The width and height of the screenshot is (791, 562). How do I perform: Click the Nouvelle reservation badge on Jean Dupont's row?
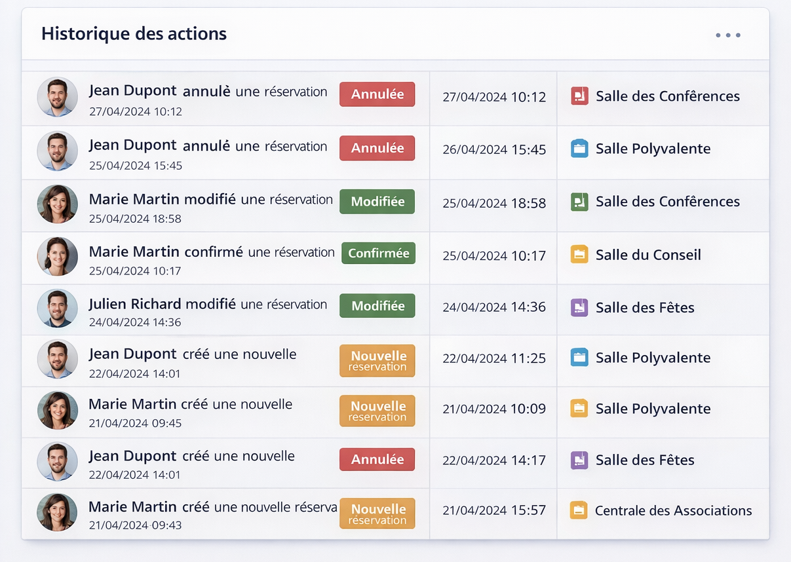(377, 360)
